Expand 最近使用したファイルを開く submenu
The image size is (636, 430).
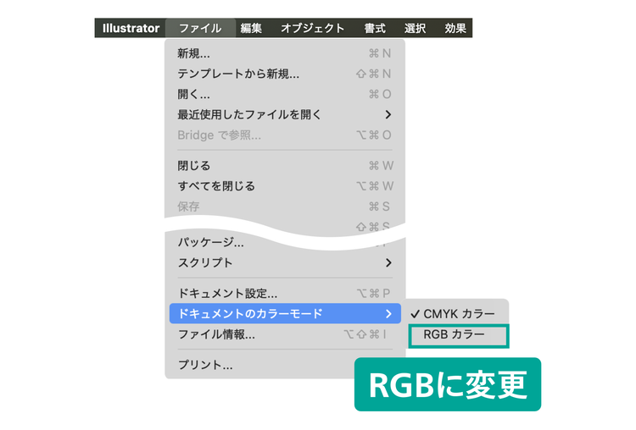[x=285, y=114]
